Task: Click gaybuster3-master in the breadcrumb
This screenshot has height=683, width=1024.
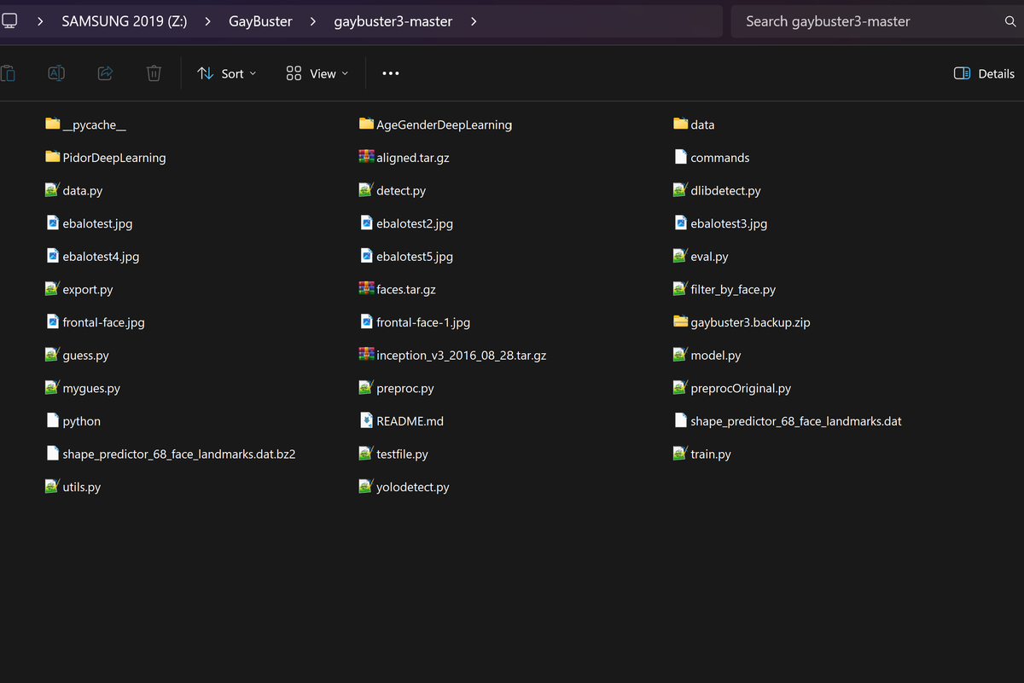Action: (393, 21)
